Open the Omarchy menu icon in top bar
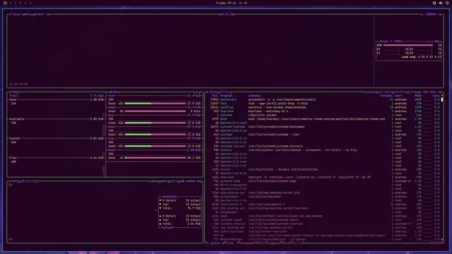452x254 pixels. click(5, 3)
